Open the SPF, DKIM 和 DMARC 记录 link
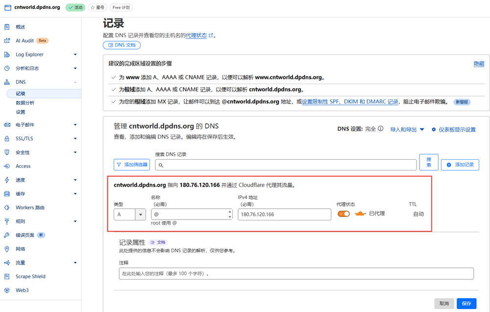Viewport: 490px width, 312px height. click(350, 102)
